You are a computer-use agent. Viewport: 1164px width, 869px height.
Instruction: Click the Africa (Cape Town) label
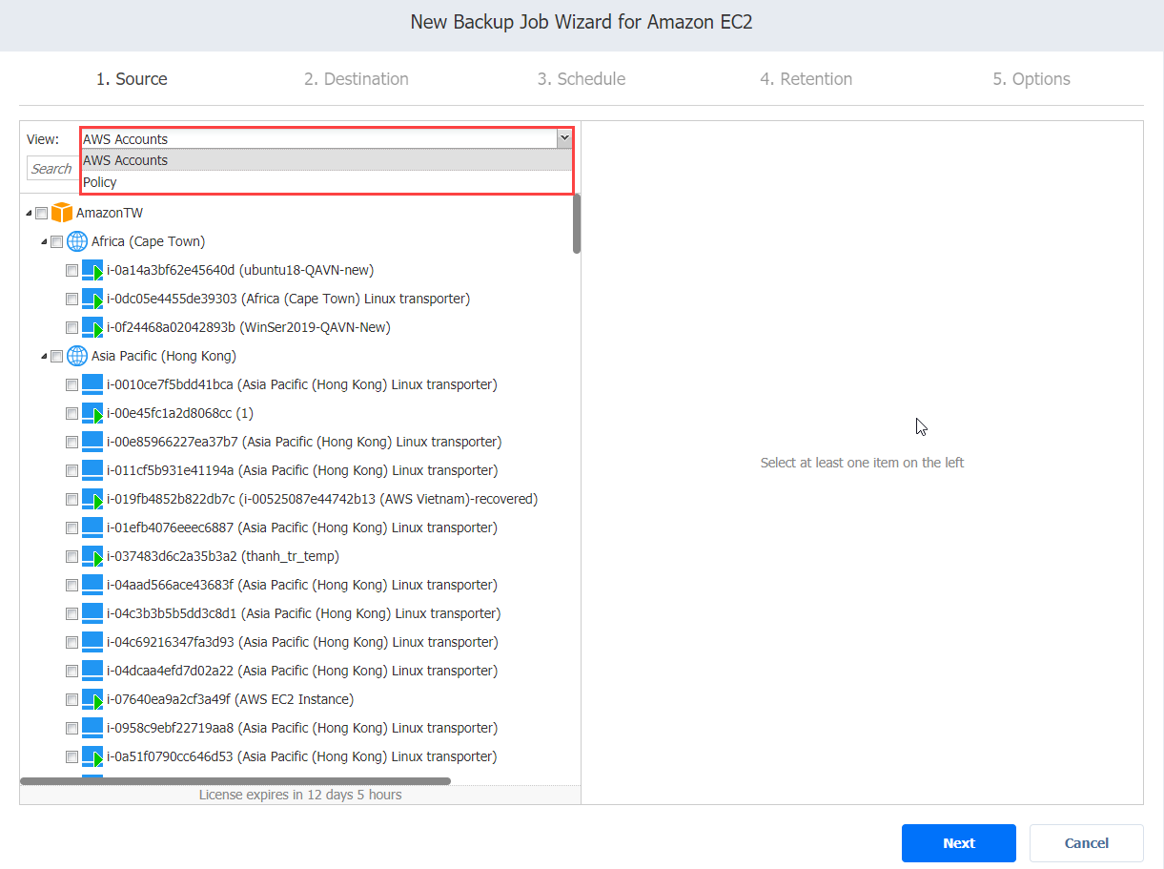click(148, 241)
